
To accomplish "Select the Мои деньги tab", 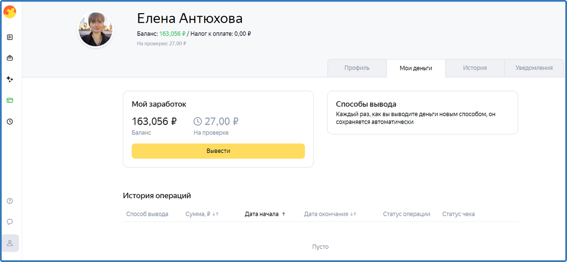I will (416, 68).
